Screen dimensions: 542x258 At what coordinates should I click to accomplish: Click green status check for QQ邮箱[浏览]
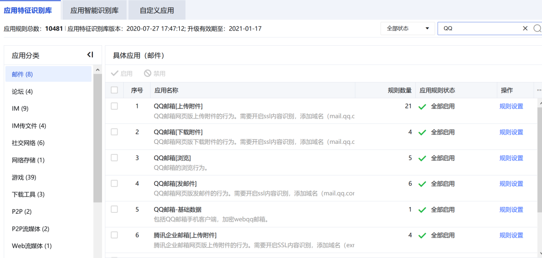pos(422,158)
